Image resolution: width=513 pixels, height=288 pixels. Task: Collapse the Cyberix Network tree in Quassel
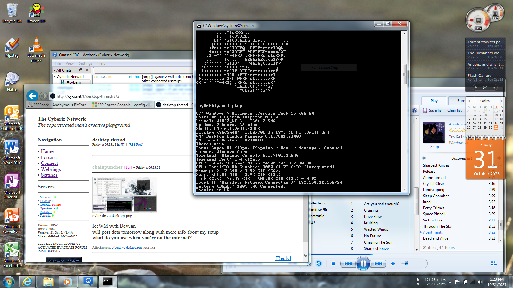point(55,77)
